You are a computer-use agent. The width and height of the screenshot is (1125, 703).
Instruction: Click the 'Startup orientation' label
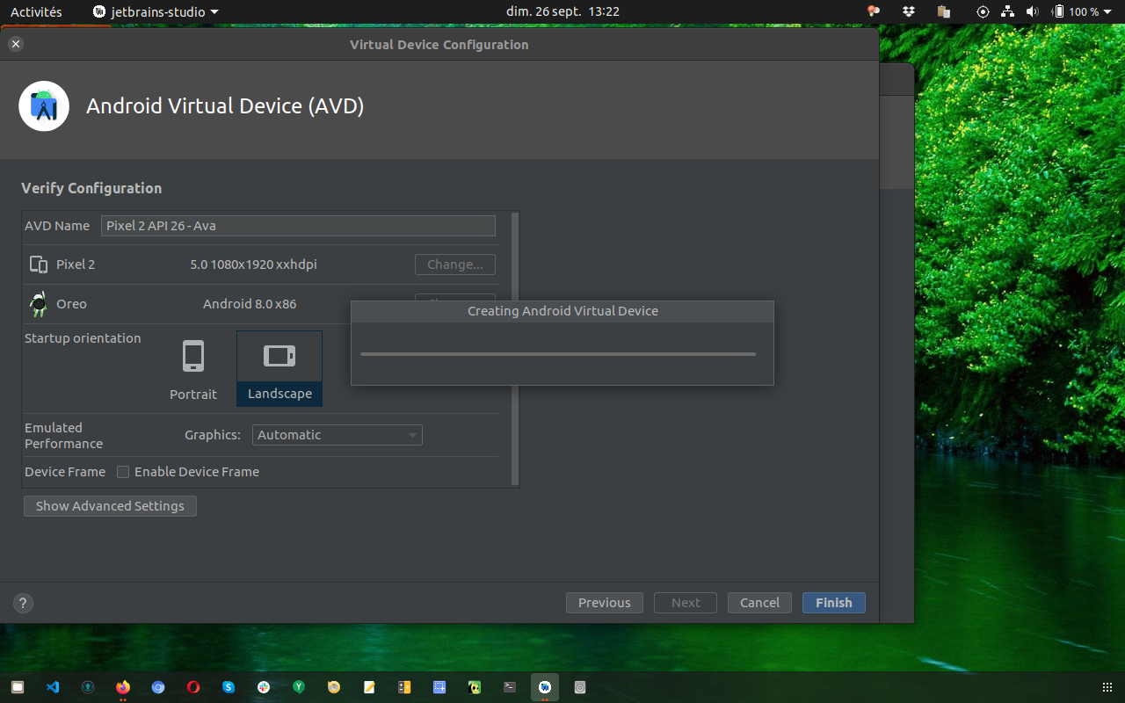(83, 338)
